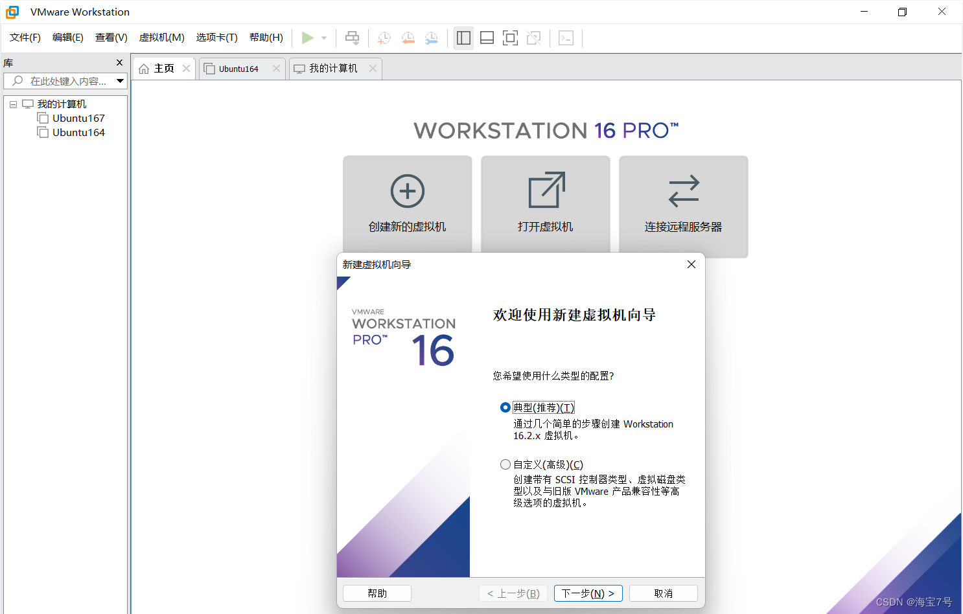963x614 pixels.
Task: Click the 取消 button in the wizard
Action: coord(664,593)
